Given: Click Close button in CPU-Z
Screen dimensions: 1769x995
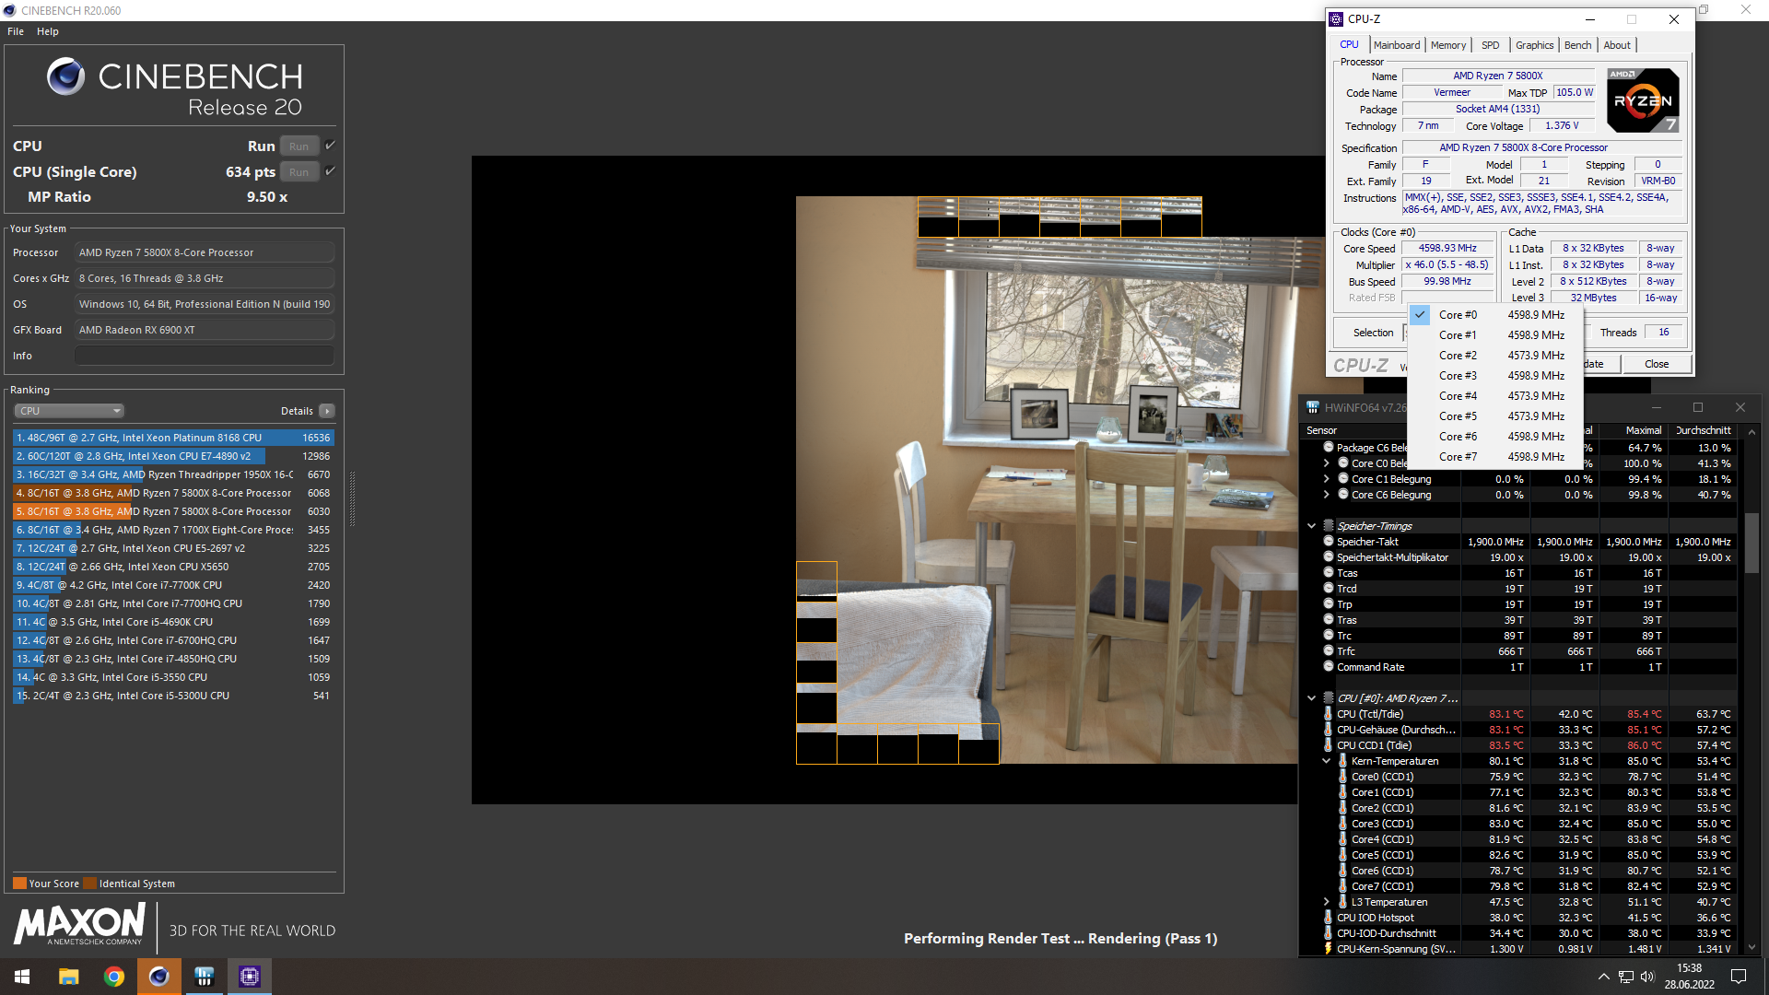Looking at the screenshot, I should point(1656,364).
